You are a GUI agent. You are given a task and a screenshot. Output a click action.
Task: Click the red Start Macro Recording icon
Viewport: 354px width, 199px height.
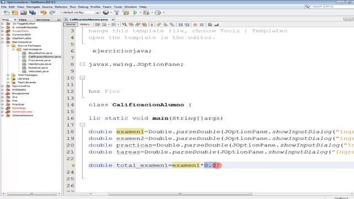tap(195, 24)
